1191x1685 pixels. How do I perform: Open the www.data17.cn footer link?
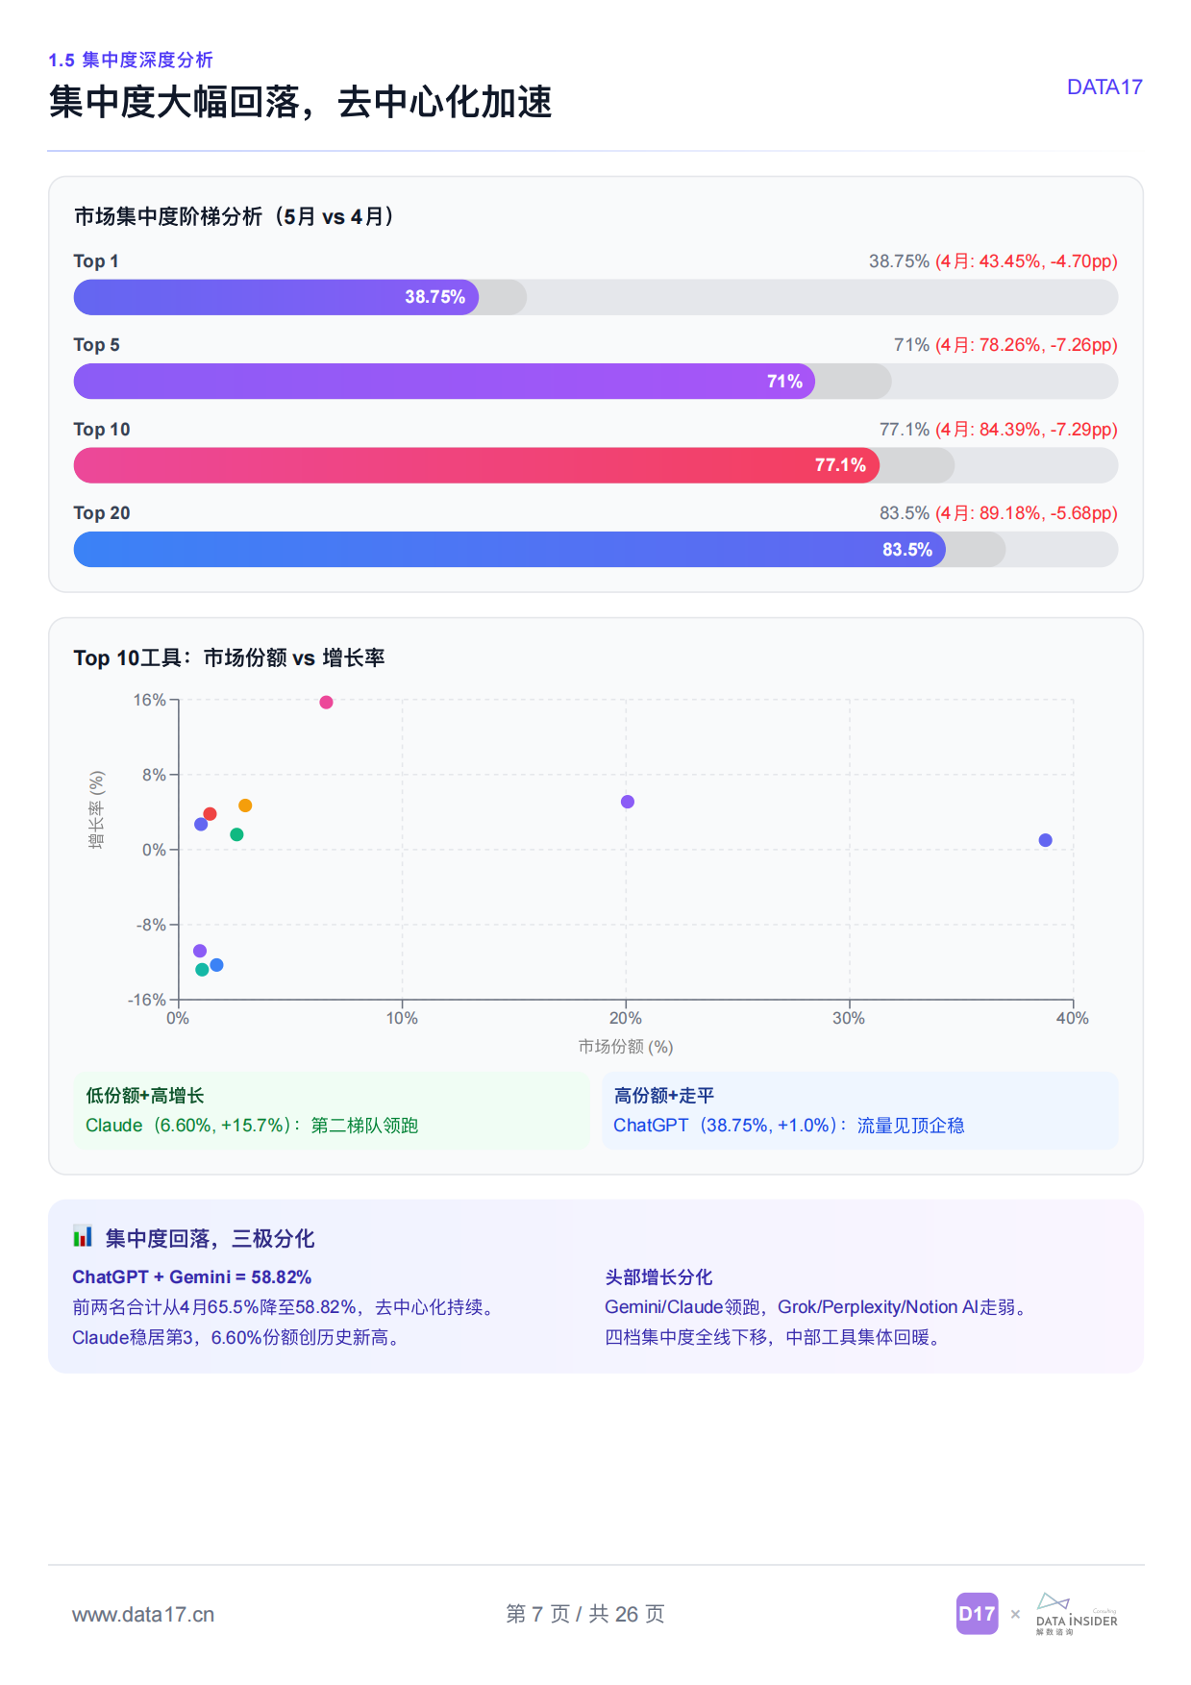(x=143, y=1615)
